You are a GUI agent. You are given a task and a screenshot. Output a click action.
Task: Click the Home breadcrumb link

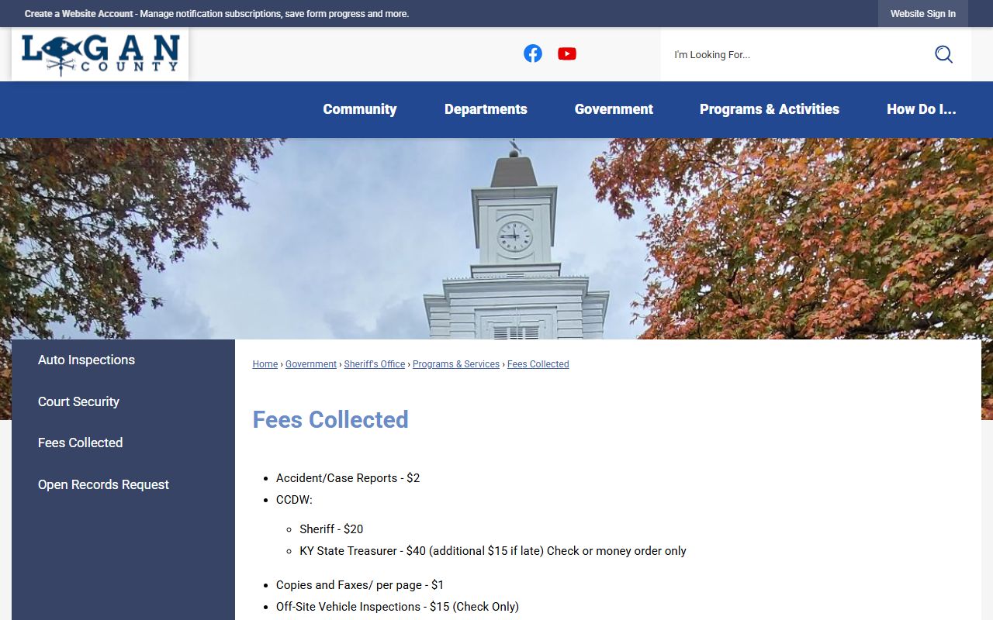(265, 364)
